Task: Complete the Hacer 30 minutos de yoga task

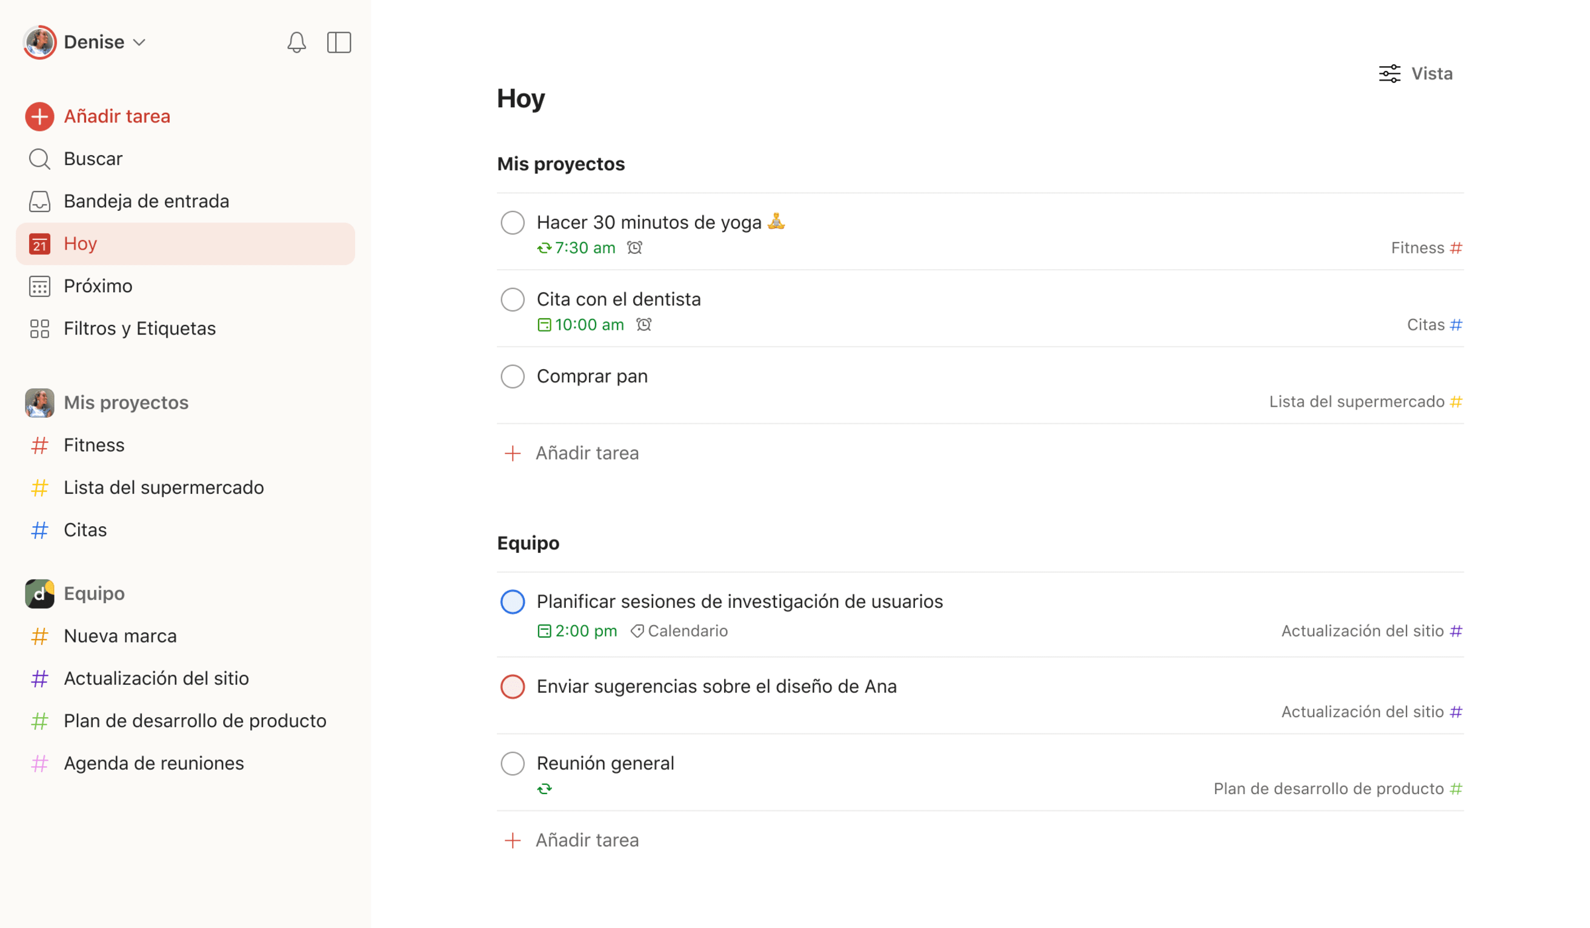Action: pyautogui.click(x=513, y=222)
